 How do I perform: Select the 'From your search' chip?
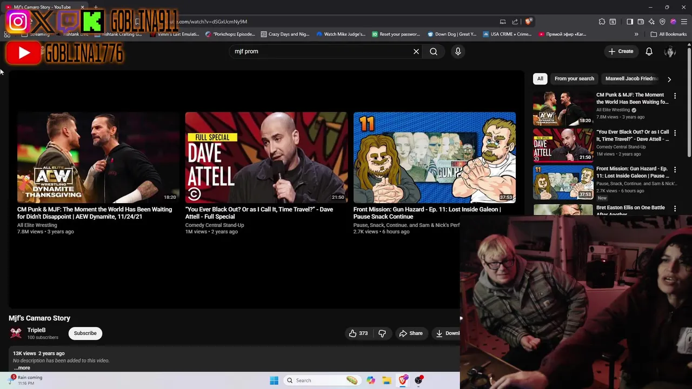pos(574,78)
